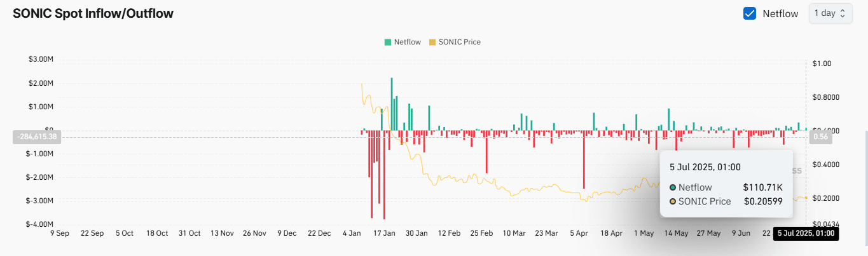Click the yellow SONIC Price legend swatch
The width and height of the screenshot is (868, 256).
[433, 42]
